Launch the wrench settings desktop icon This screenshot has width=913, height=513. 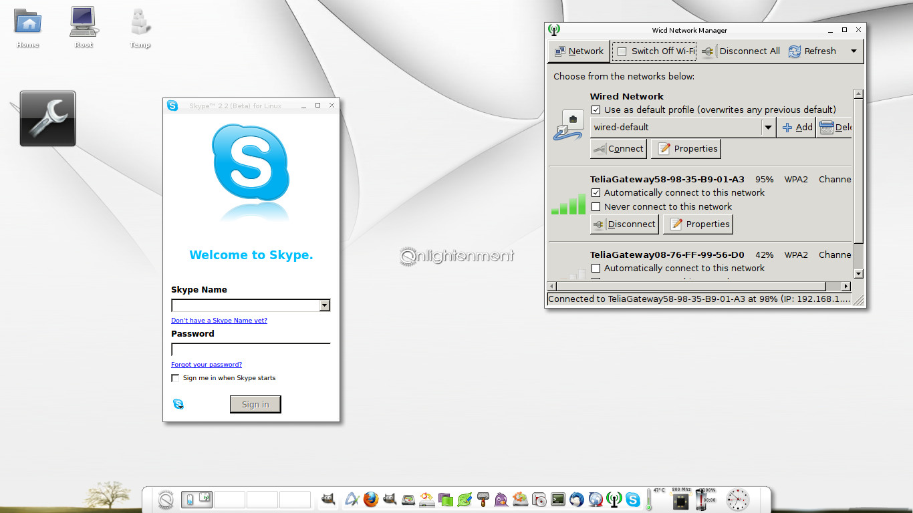coord(47,118)
